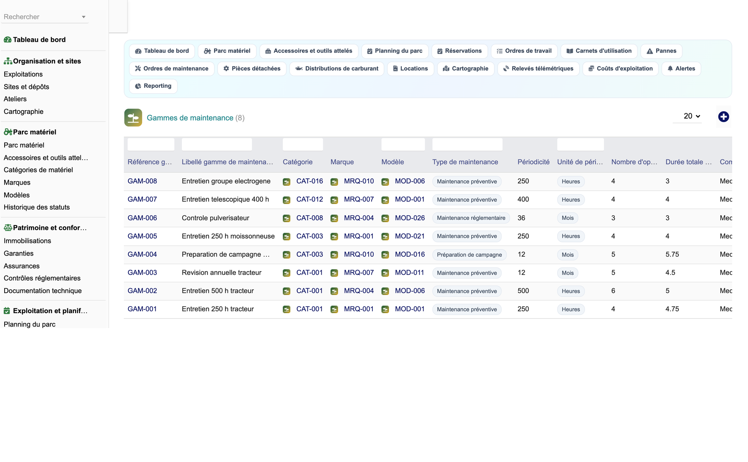Click the Catégorie filter input
This screenshot has height=462, width=748.
click(303, 144)
